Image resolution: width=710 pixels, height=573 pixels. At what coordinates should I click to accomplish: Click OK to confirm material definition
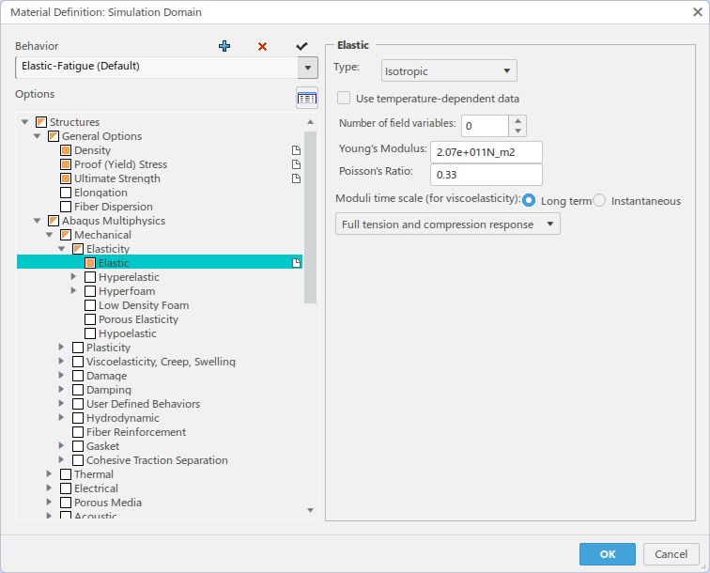[x=608, y=554]
